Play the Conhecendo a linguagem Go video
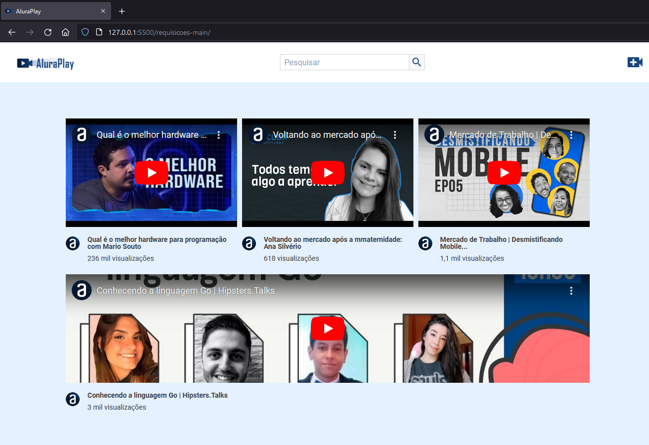Viewport: 649px width, 445px height. click(328, 329)
